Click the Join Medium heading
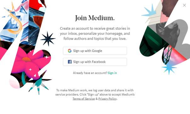 coord(95,18)
